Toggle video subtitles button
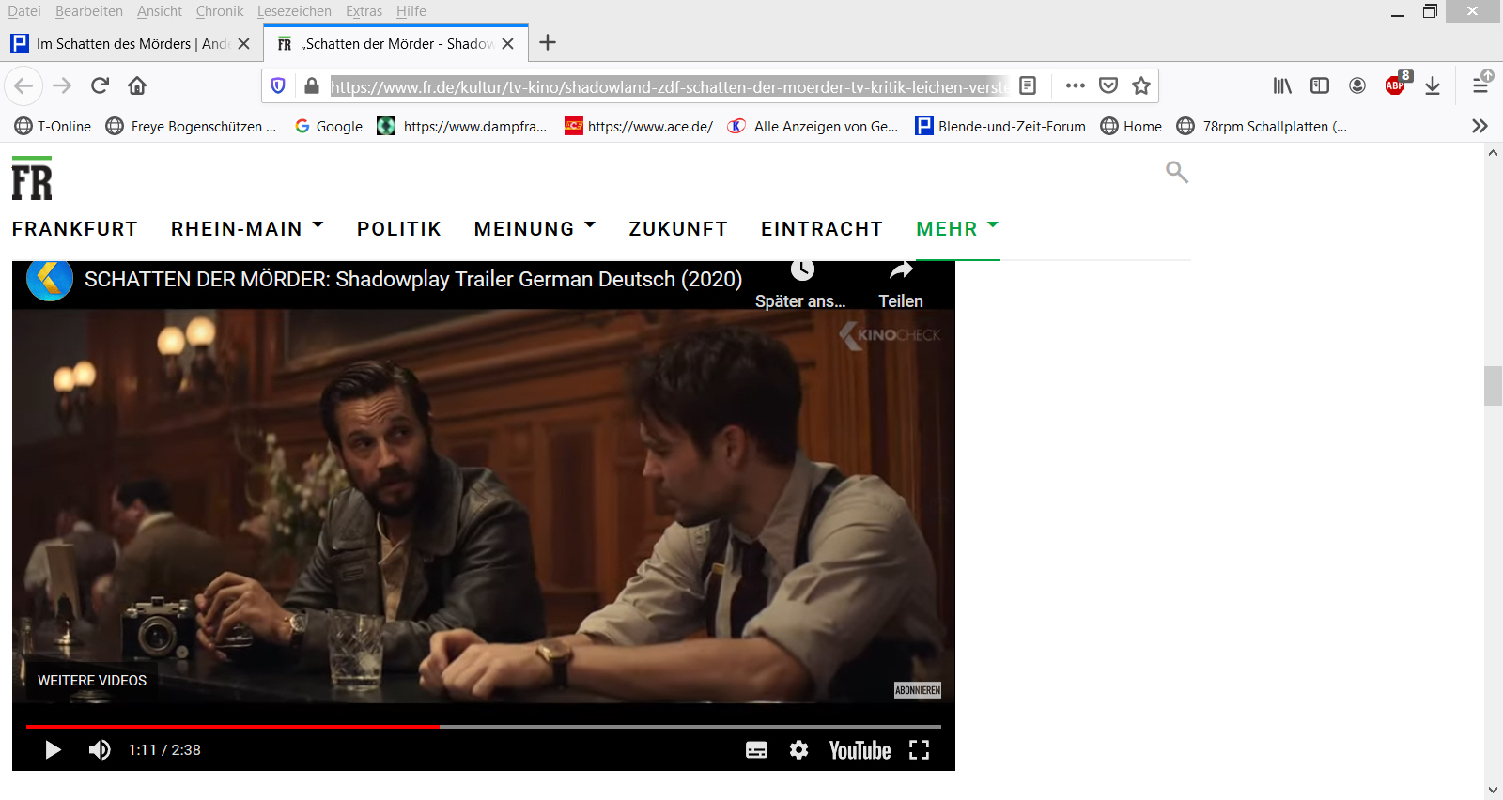The height and width of the screenshot is (800, 1503). [756, 749]
